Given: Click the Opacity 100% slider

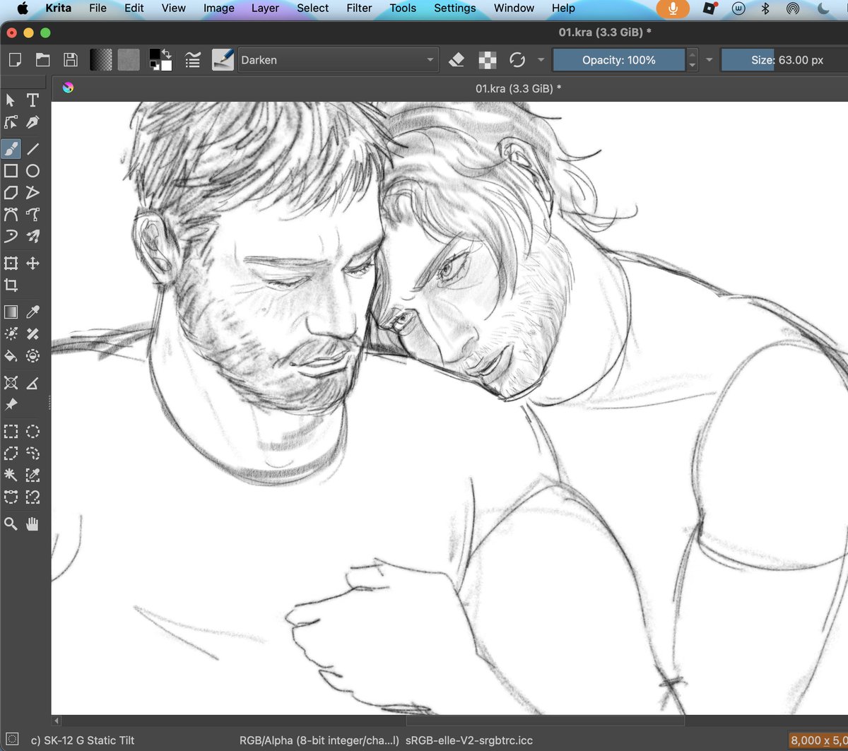Looking at the screenshot, I should [x=619, y=60].
